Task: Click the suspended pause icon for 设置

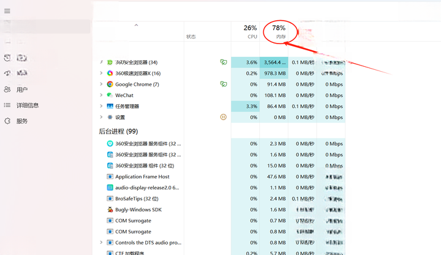Action: coord(224,117)
